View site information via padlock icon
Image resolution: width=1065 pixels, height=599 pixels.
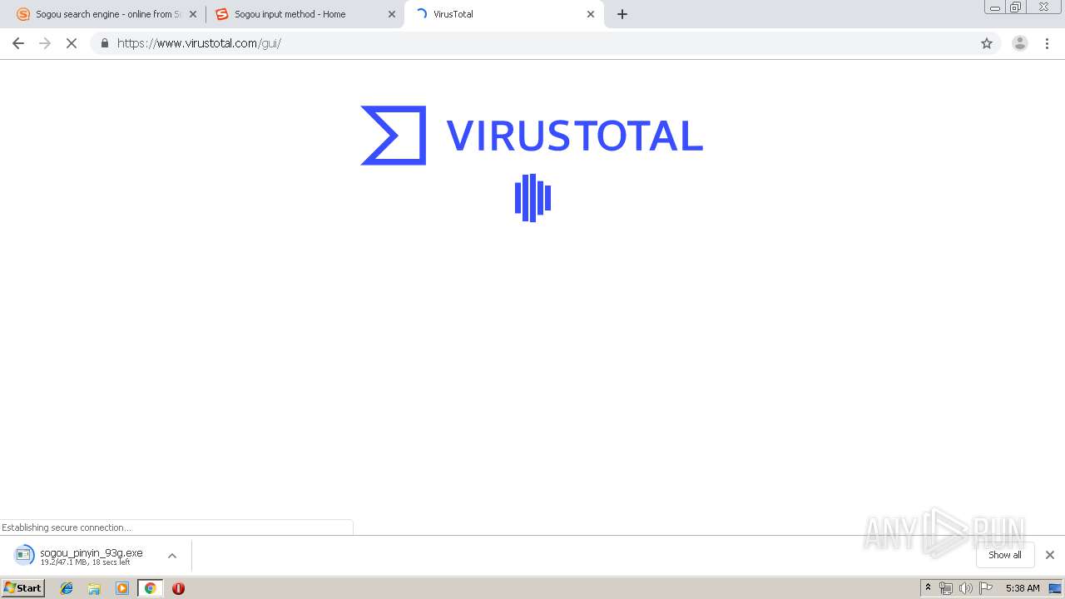[104, 43]
